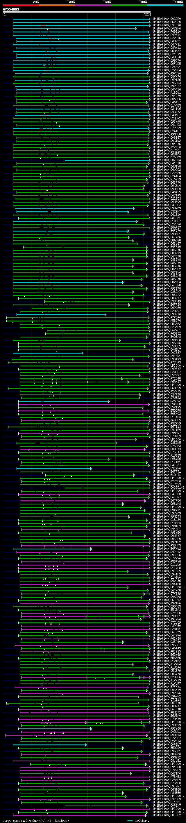The width and height of the screenshot is (186, 823).
Task: Select hit label UniRef100_Q8RUC2
Action: click(x=167, y=269)
